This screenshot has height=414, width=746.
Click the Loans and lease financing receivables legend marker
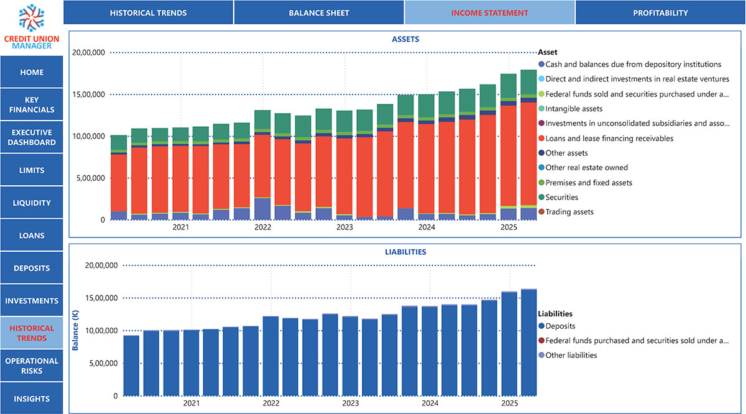click(x=541, y=139)
